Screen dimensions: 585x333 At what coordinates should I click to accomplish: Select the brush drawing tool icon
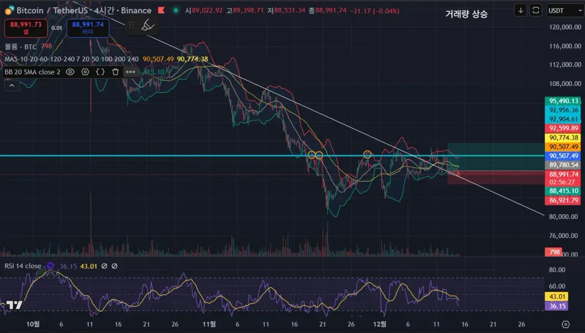pos(148,25)
